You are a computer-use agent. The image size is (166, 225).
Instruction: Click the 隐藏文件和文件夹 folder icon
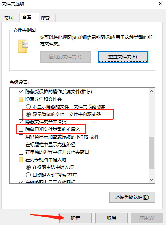[21, 99]
